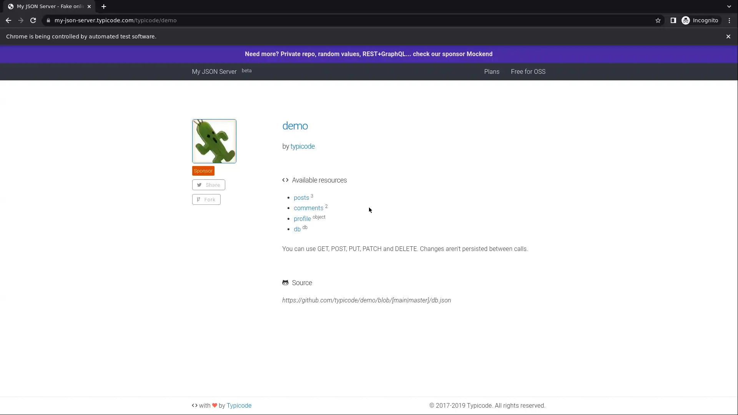Viewport: 738px width, 415px height.
Task: Open the Free for OSS menu item
Action: 528,72
